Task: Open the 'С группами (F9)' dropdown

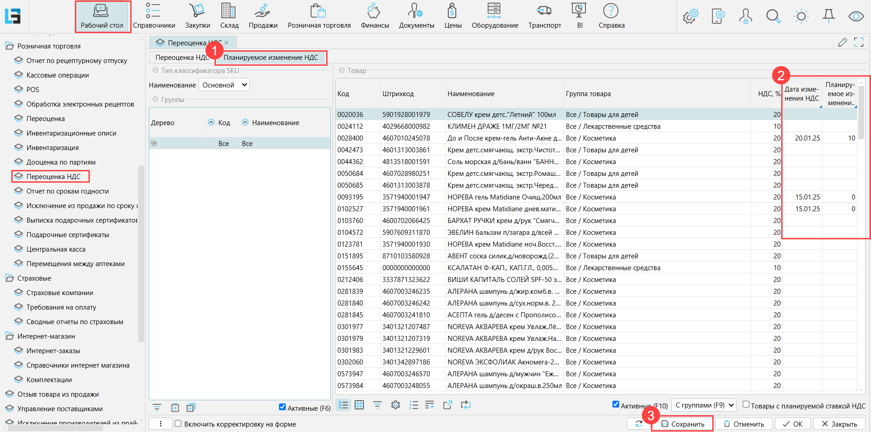Action: (704, 405)
